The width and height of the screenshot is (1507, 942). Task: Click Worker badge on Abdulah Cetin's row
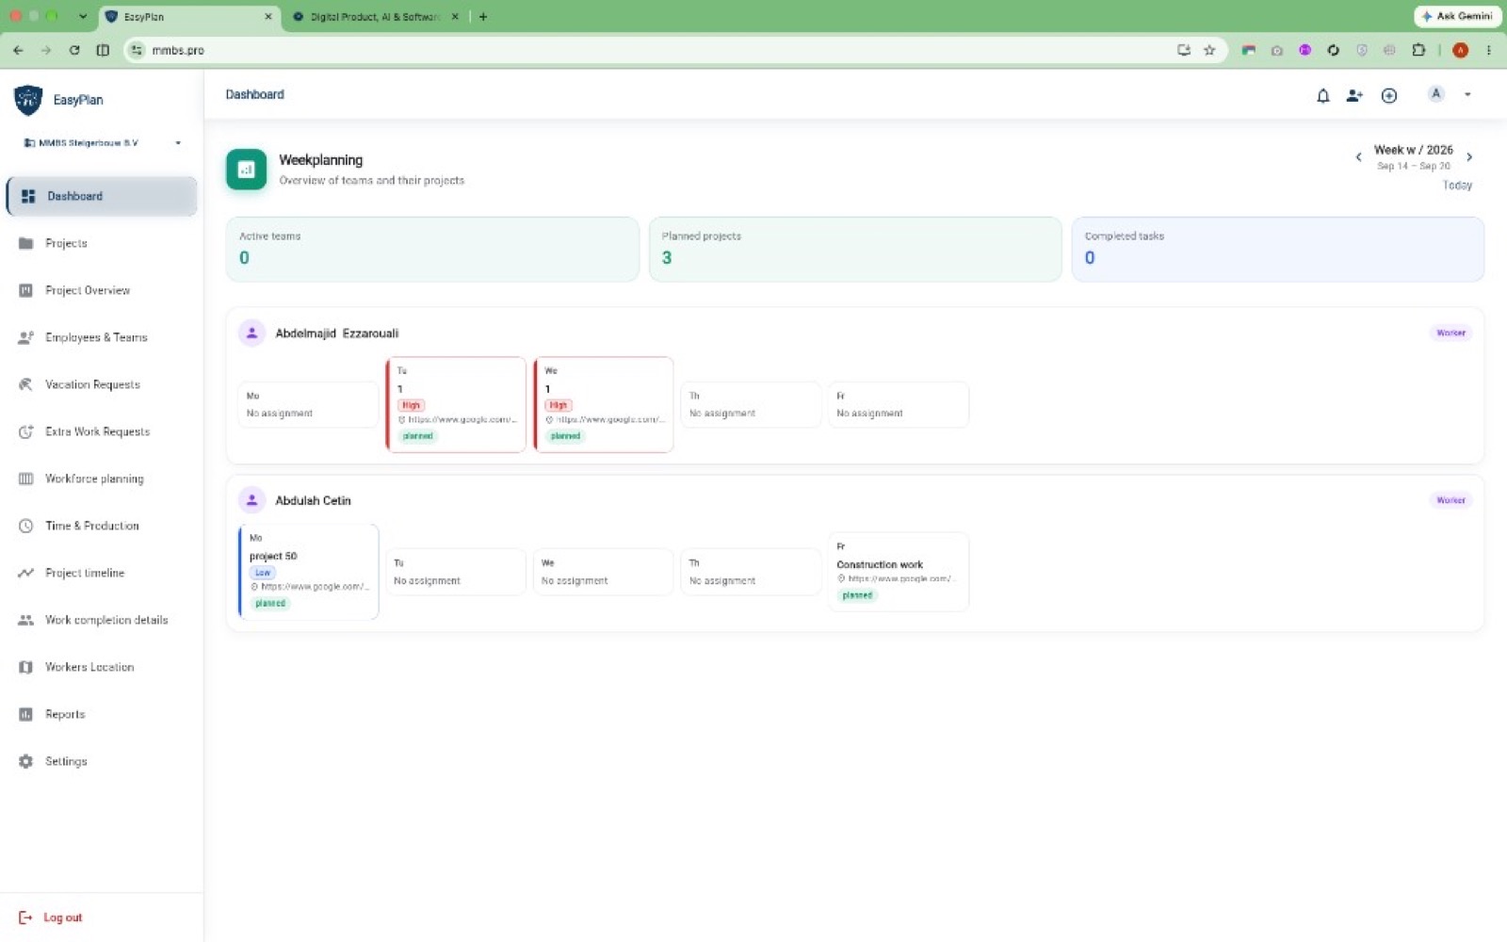tap(1450, 500)
